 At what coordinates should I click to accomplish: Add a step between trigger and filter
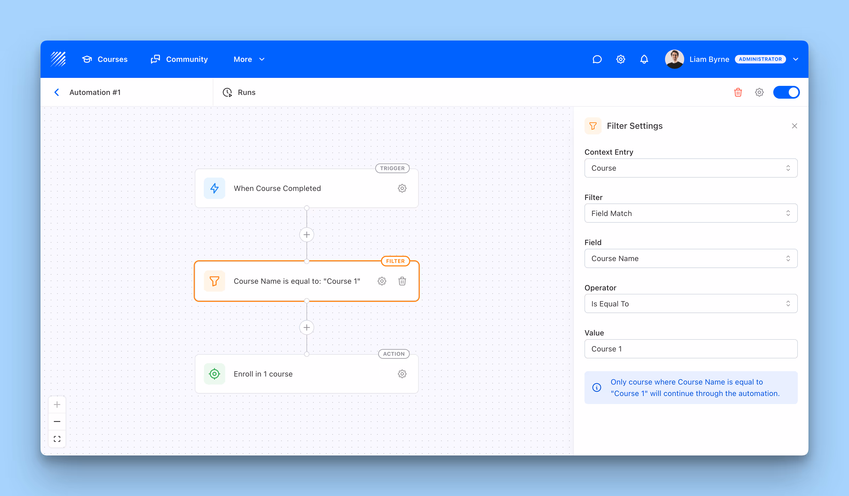coord(307,234)
